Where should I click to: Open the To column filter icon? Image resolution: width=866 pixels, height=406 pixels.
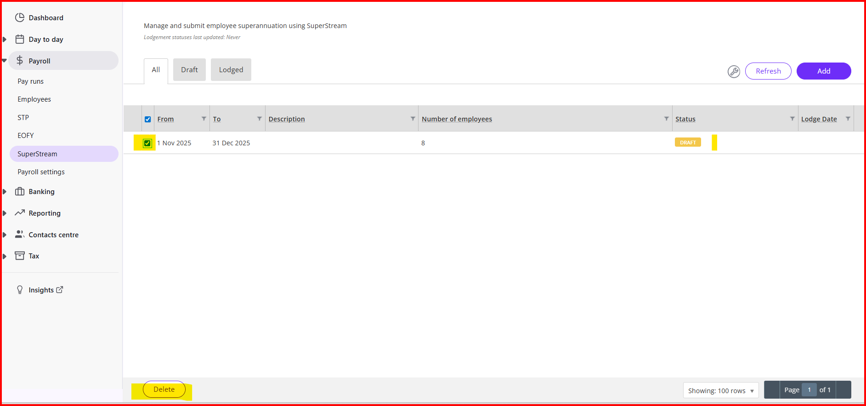click(260, 119)
